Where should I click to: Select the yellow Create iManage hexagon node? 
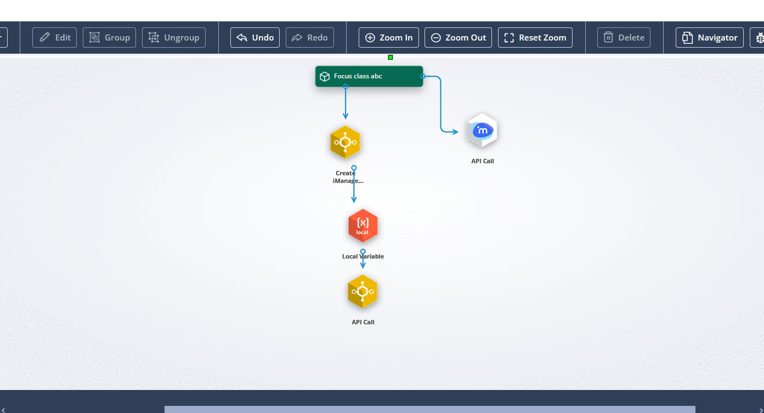coord(346,142)
